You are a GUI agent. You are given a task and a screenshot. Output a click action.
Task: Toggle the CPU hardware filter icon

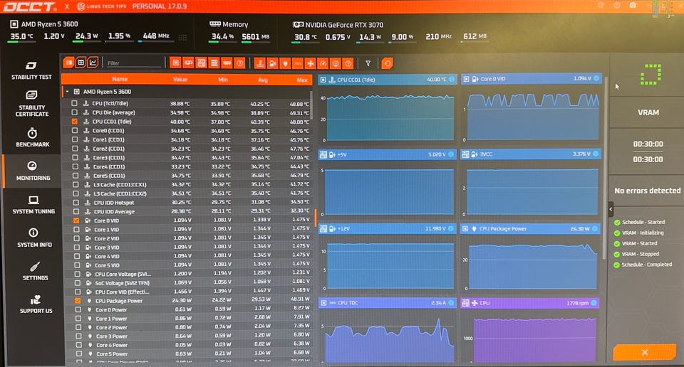(x=176, y=63)
